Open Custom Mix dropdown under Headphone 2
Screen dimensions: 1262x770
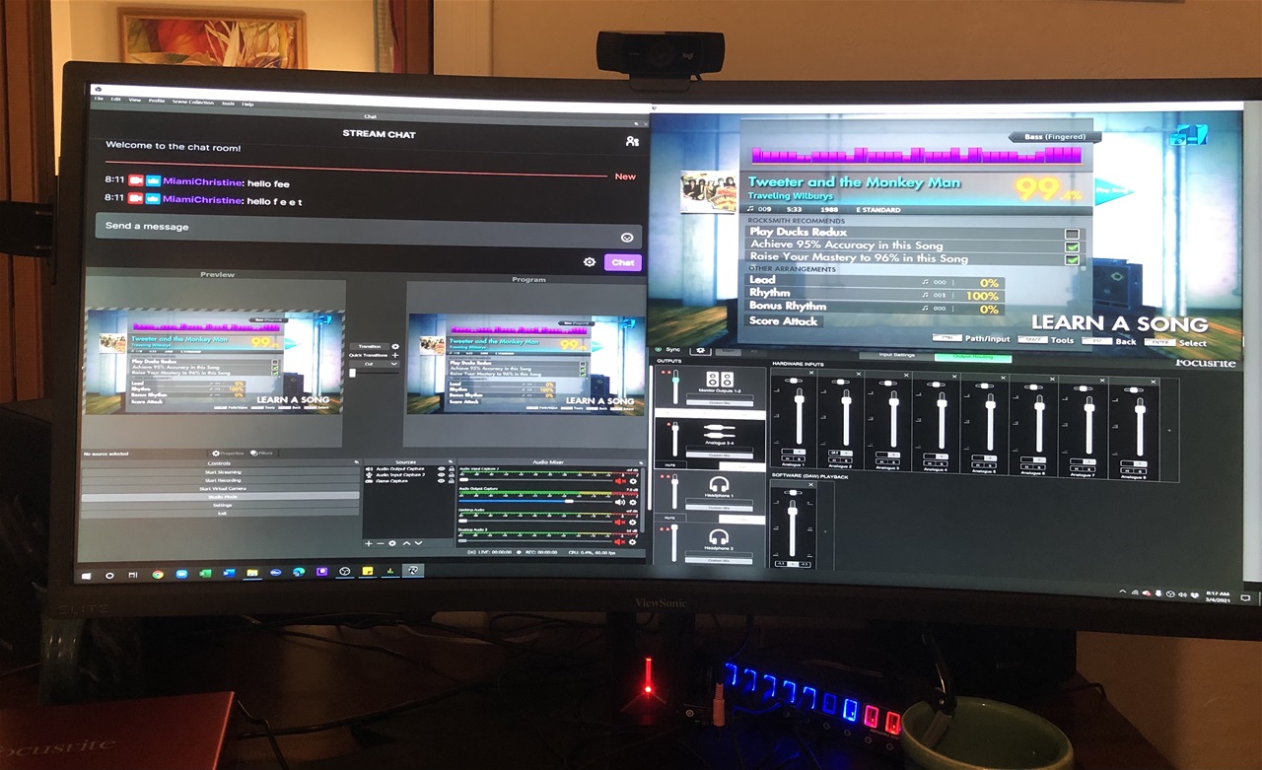click(720, 560)
